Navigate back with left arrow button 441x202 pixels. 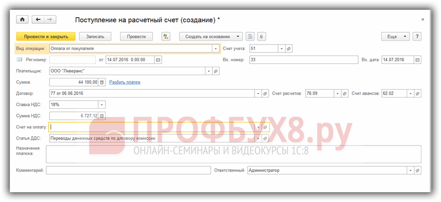point(38,20)
